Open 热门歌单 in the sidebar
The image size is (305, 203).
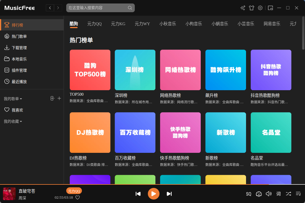32,36
